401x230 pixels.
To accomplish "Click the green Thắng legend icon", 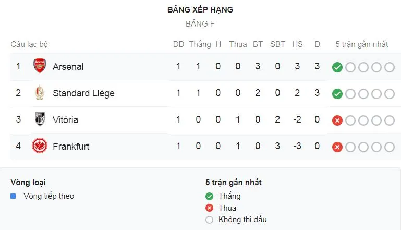I will 210,196.
